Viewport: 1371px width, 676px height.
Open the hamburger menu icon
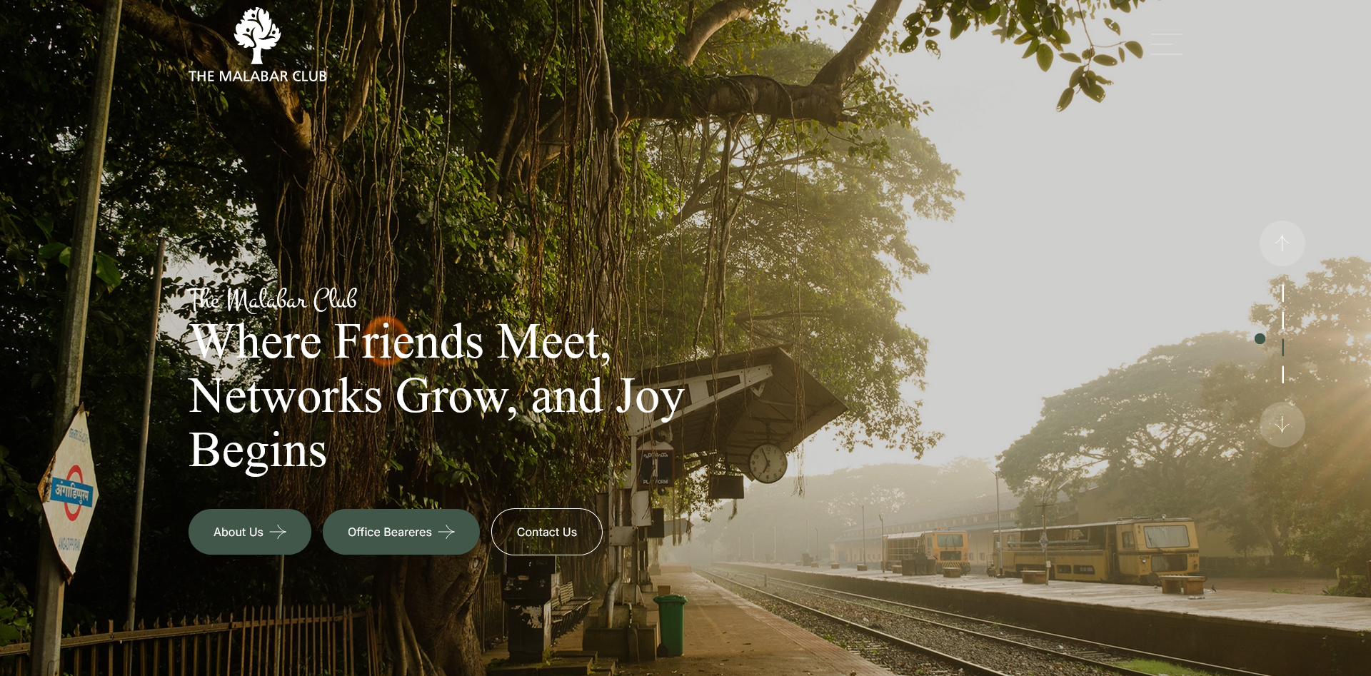coord(1166,44)
